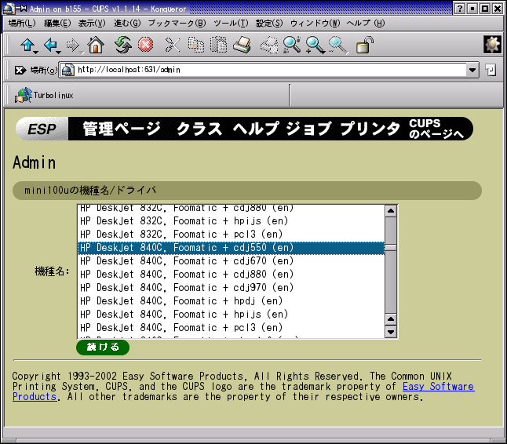507x444 pixels.
Task: Open the ツール(T) menu
Action: pos(231,24)
